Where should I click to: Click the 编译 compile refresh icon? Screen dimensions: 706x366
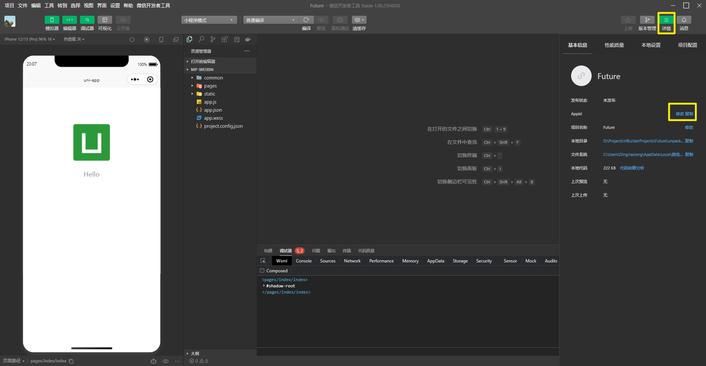point(306,20)
